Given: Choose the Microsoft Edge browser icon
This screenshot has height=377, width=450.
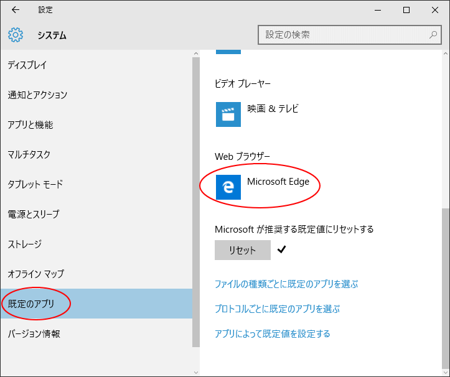Looking at the screenshot, I should pos(228,187).
